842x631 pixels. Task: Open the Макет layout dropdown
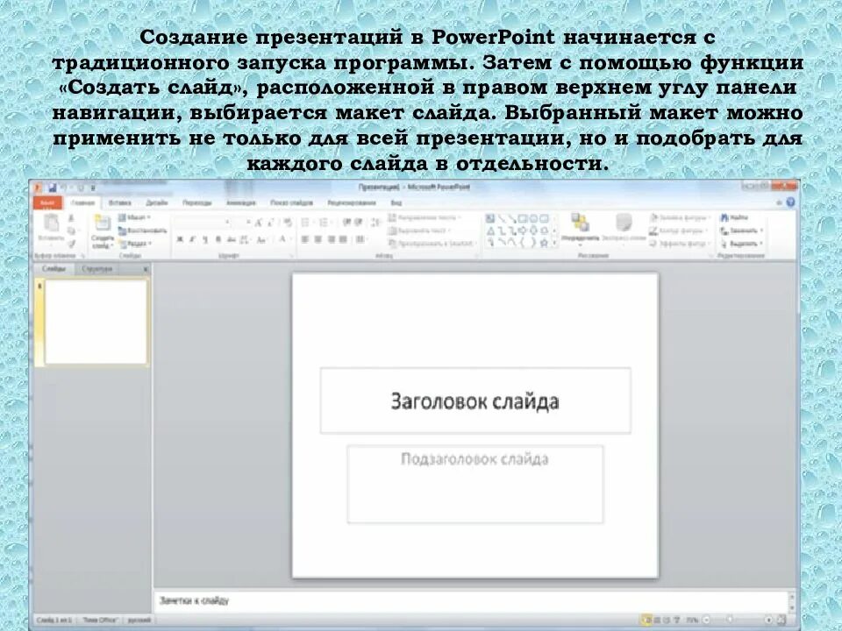[x=134, y=218]
